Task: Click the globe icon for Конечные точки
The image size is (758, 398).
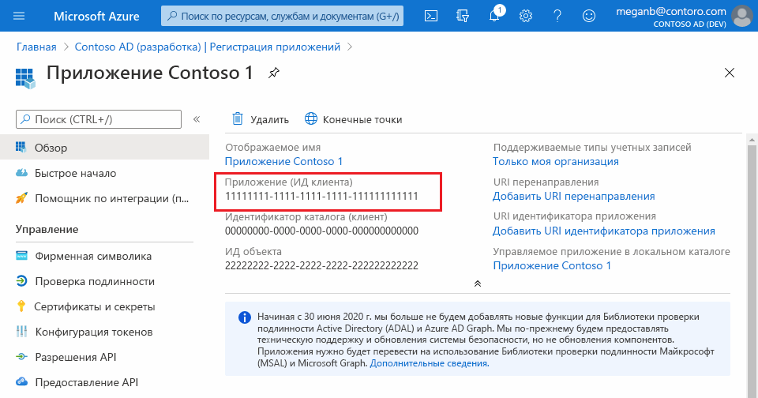Action: (x=311, y=118)
